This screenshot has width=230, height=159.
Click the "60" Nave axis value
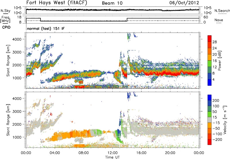pos(206,17)
